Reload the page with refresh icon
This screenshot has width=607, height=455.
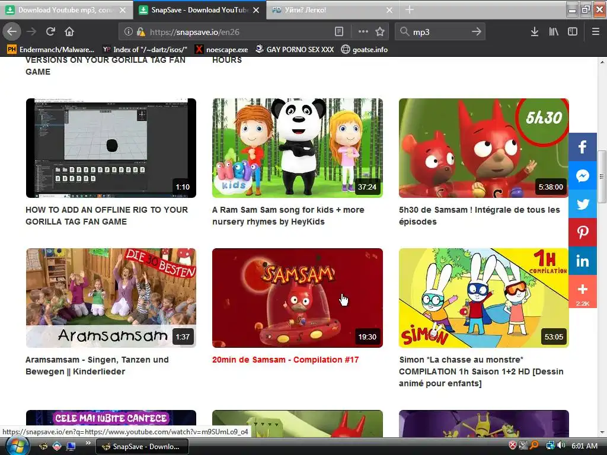click(50, 32)
